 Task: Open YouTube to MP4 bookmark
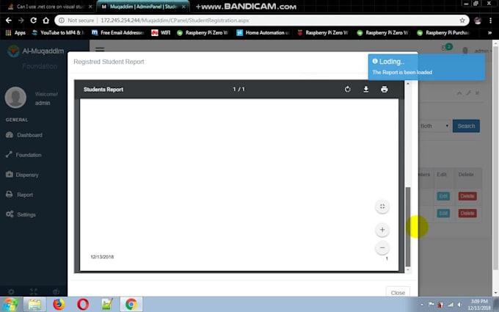(x=58, y=32)
